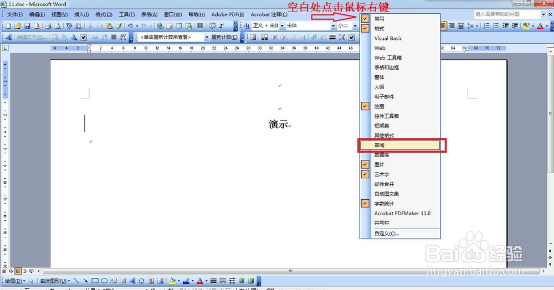Select the Arrow drawing tool

point(85,281)
